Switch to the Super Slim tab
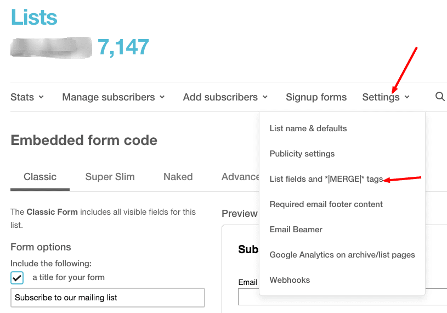Screen dimensions: 447x313 [x=110, y=177]
